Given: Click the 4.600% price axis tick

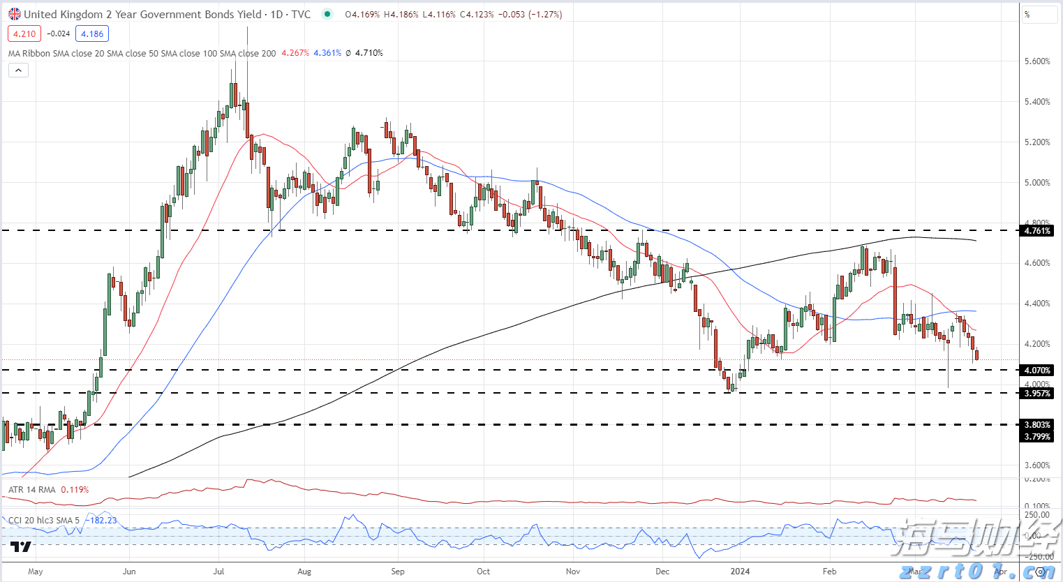Looking at the screenshot, I should click(1037, 263).
